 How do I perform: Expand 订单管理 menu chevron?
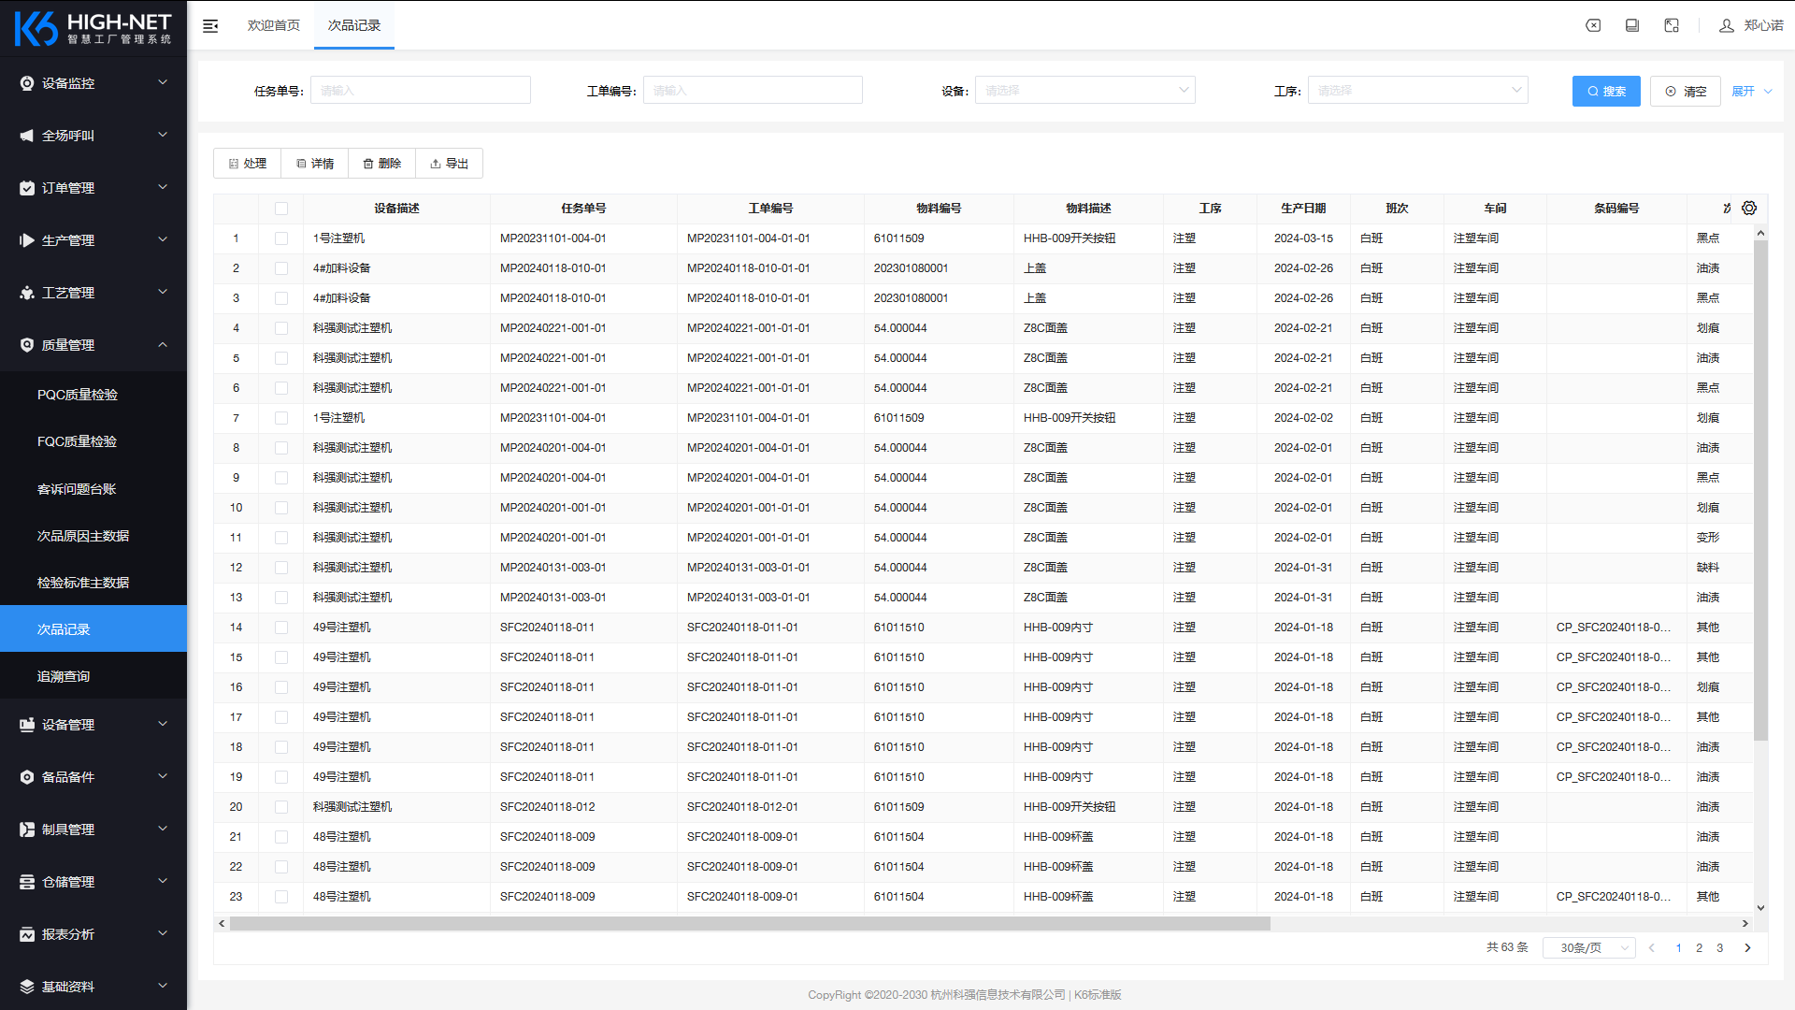[163, 187]
